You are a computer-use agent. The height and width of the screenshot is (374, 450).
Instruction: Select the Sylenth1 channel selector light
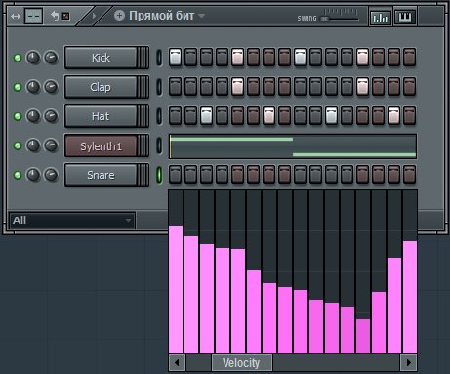coord(159,145)
